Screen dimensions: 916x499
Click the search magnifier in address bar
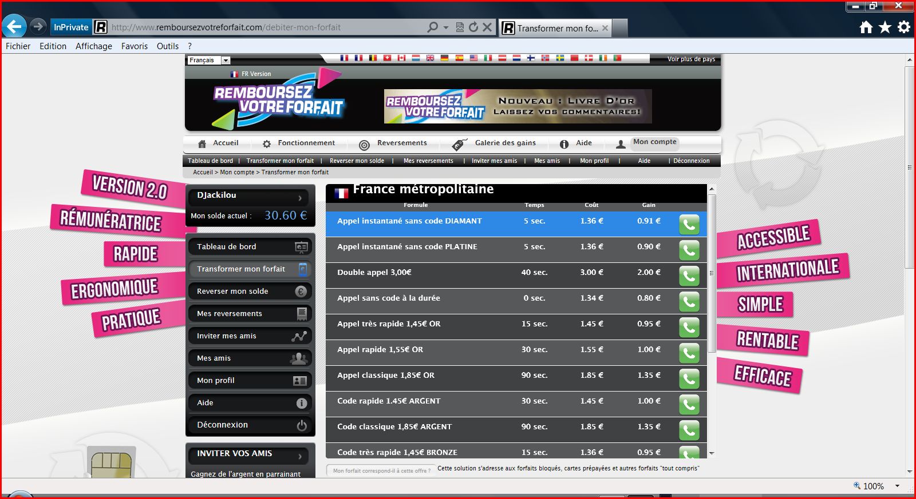[433, 27]
